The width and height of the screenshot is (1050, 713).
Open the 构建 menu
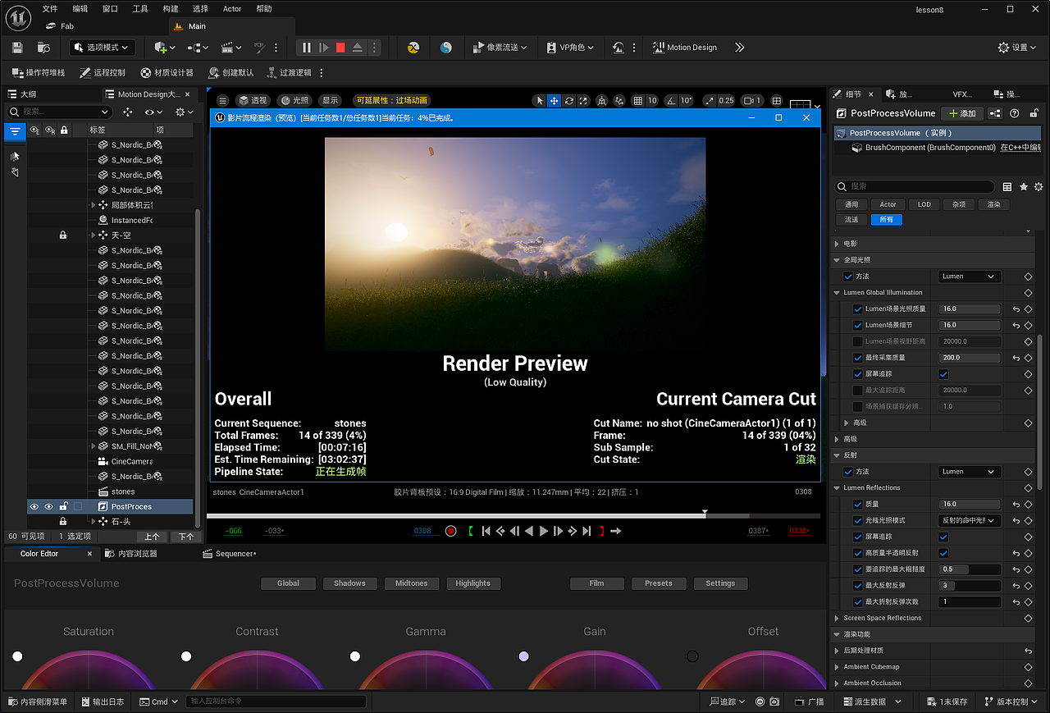coord(170,9)
